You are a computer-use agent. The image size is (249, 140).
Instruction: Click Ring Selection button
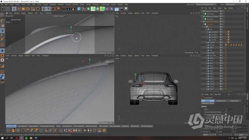point(33,126)
